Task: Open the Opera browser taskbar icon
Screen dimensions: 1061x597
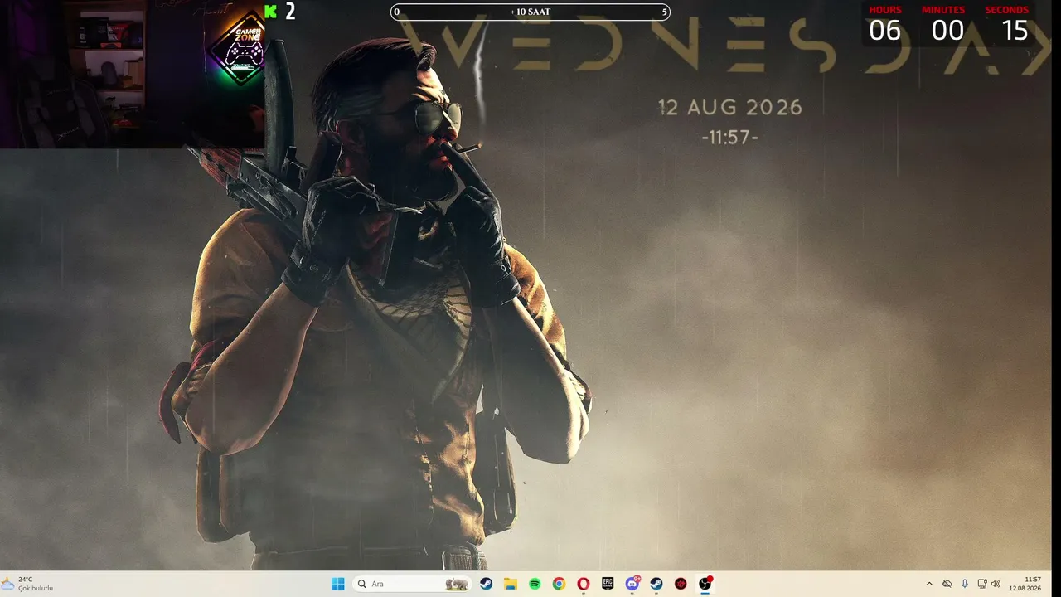Action: coord(584,584)
